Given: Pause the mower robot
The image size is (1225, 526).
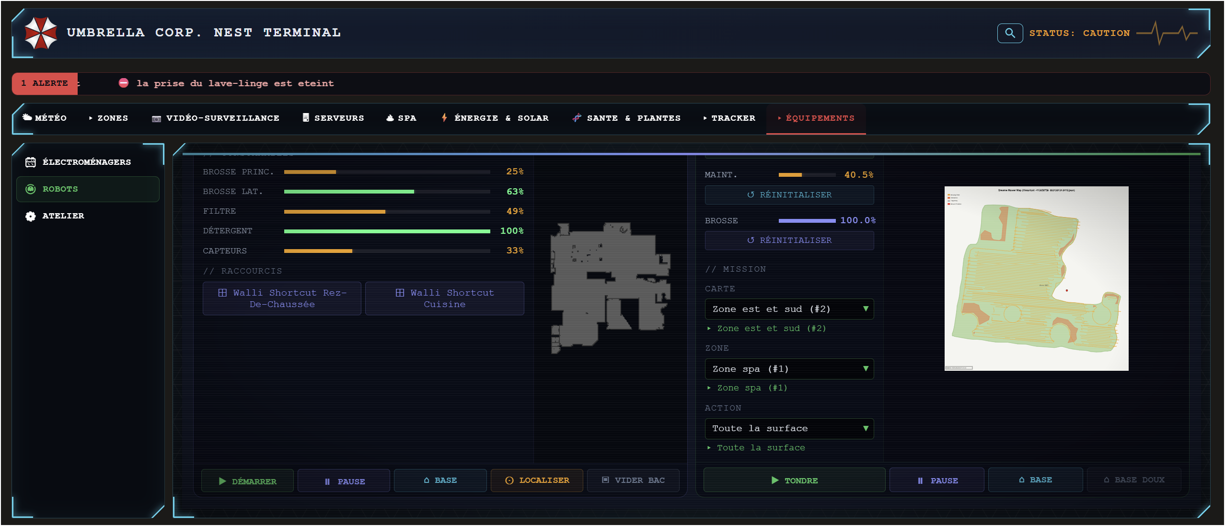Looking at the screenshot, I should click(x=937, y=480).
